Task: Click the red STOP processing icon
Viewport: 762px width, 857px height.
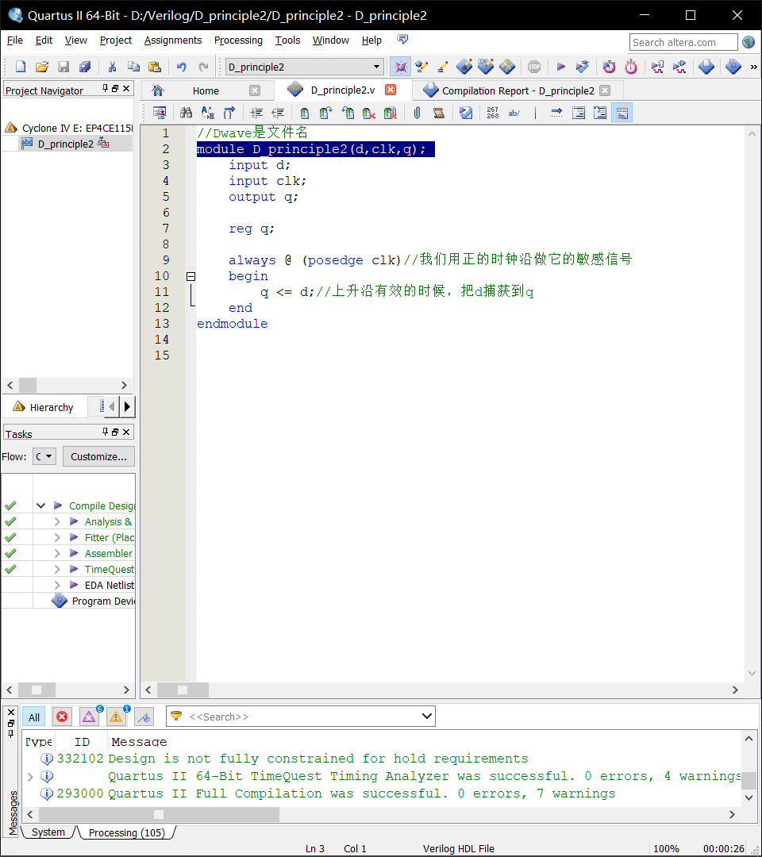Action: (x=534, y=67)
